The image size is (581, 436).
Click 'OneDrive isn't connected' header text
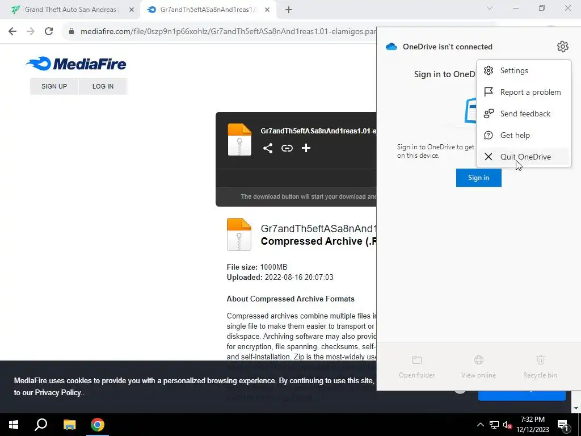tap(448, 47)
